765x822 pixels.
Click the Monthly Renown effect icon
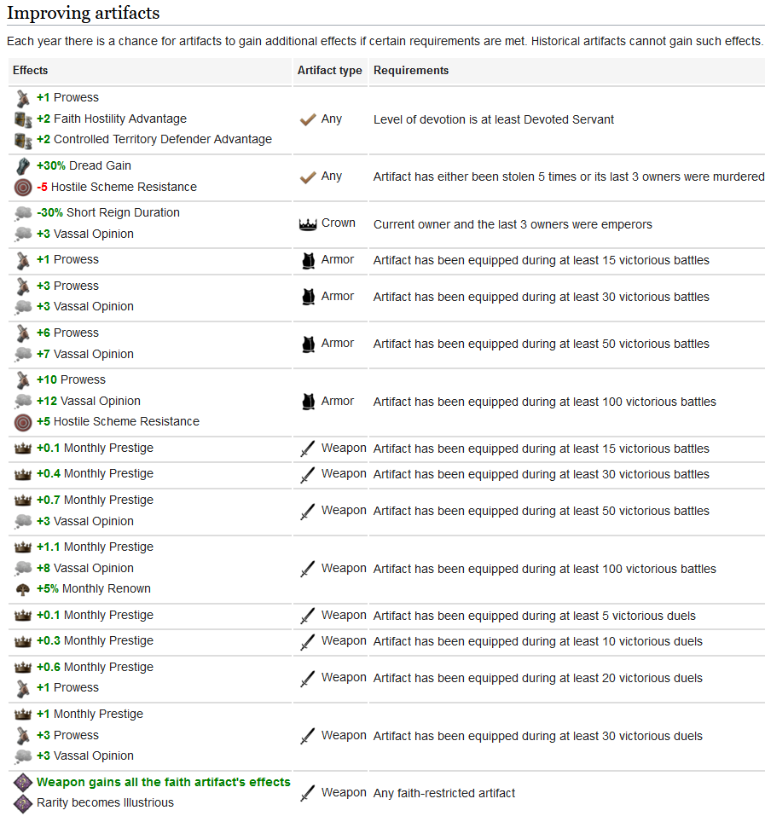pyautogui.click(x=23, y=589)
